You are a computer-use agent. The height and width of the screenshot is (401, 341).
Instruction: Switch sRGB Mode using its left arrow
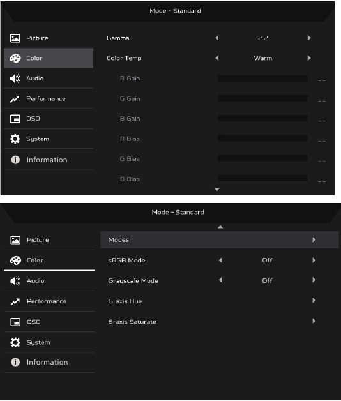coord(220,261)
